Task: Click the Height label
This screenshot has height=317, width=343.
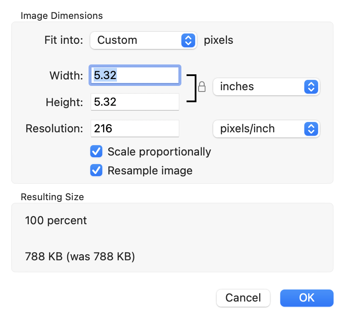Action: tap(64, 102)
